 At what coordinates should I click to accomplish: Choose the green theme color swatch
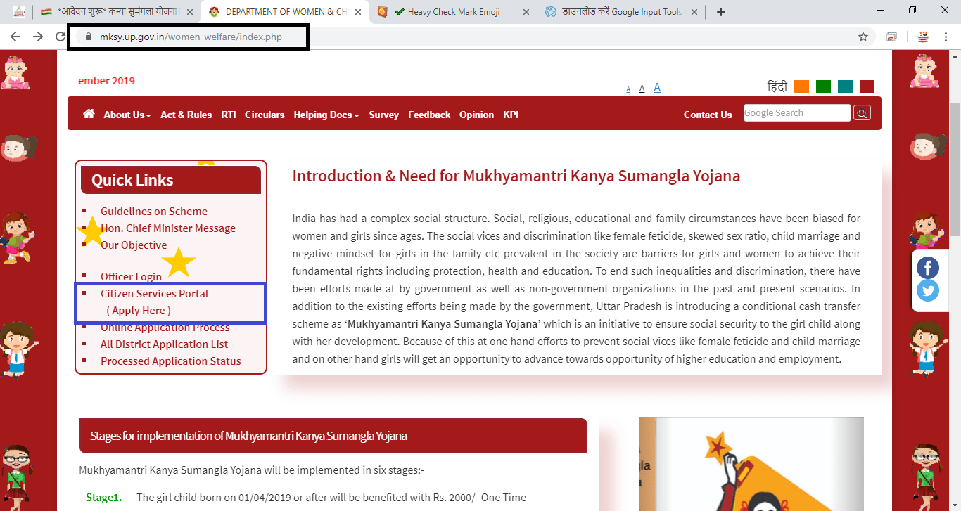823,86
